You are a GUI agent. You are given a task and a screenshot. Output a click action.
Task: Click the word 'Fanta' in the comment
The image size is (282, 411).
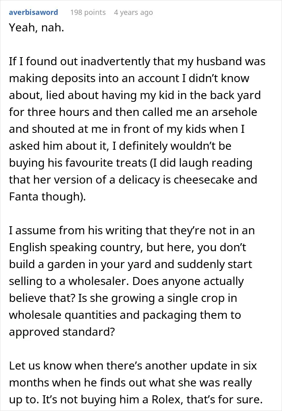tap(24, 196)
